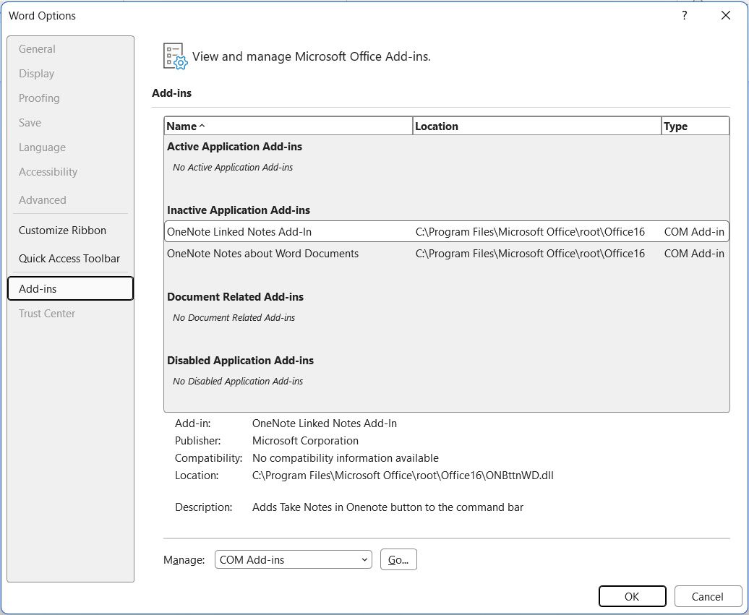Select the OneNote Linked Notes Add-In row

click(x=447, y=231)
